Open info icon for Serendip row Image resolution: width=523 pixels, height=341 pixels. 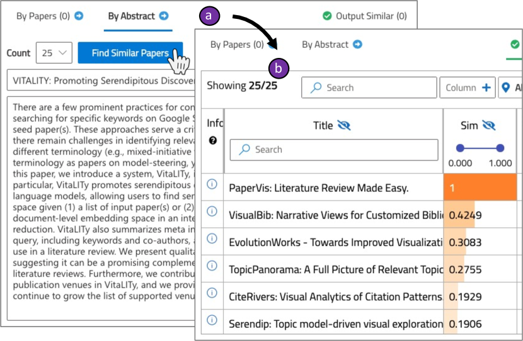pyautogui.click(x=212, y=320)
